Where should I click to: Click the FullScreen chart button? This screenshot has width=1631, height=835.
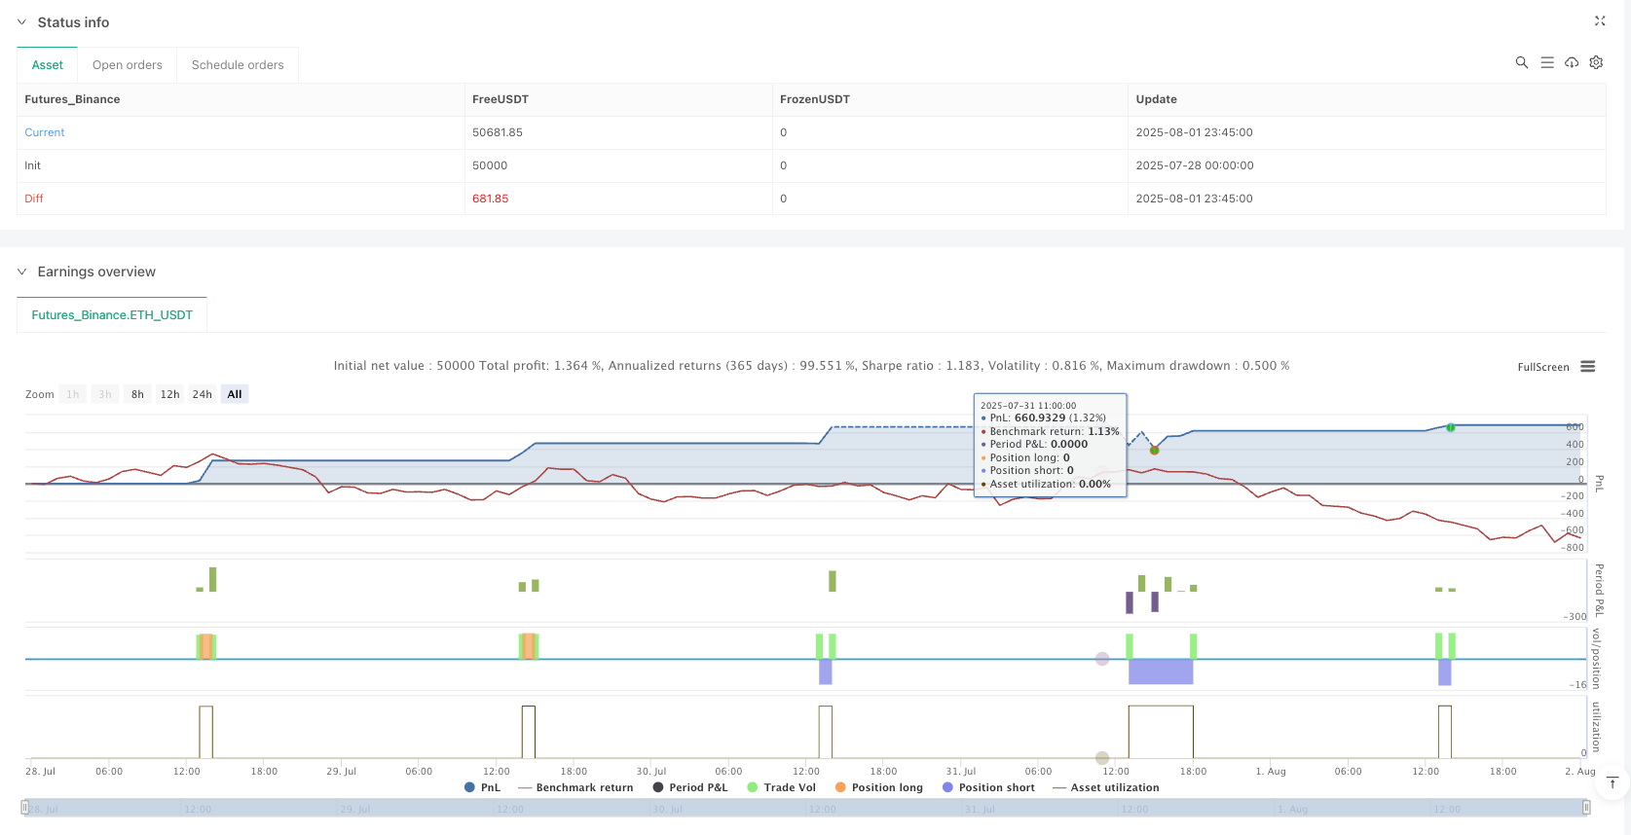coord(1542,367)
